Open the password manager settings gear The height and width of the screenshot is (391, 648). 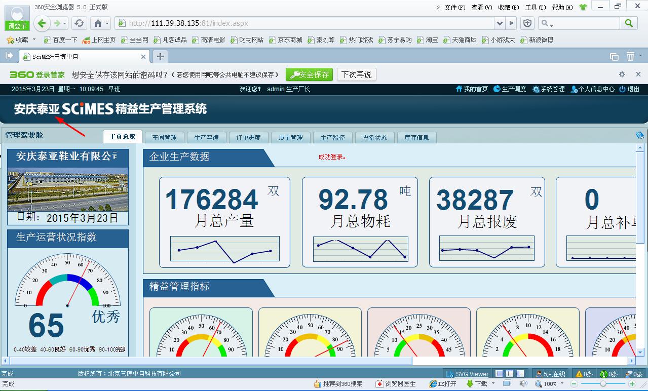coord(622,74)
